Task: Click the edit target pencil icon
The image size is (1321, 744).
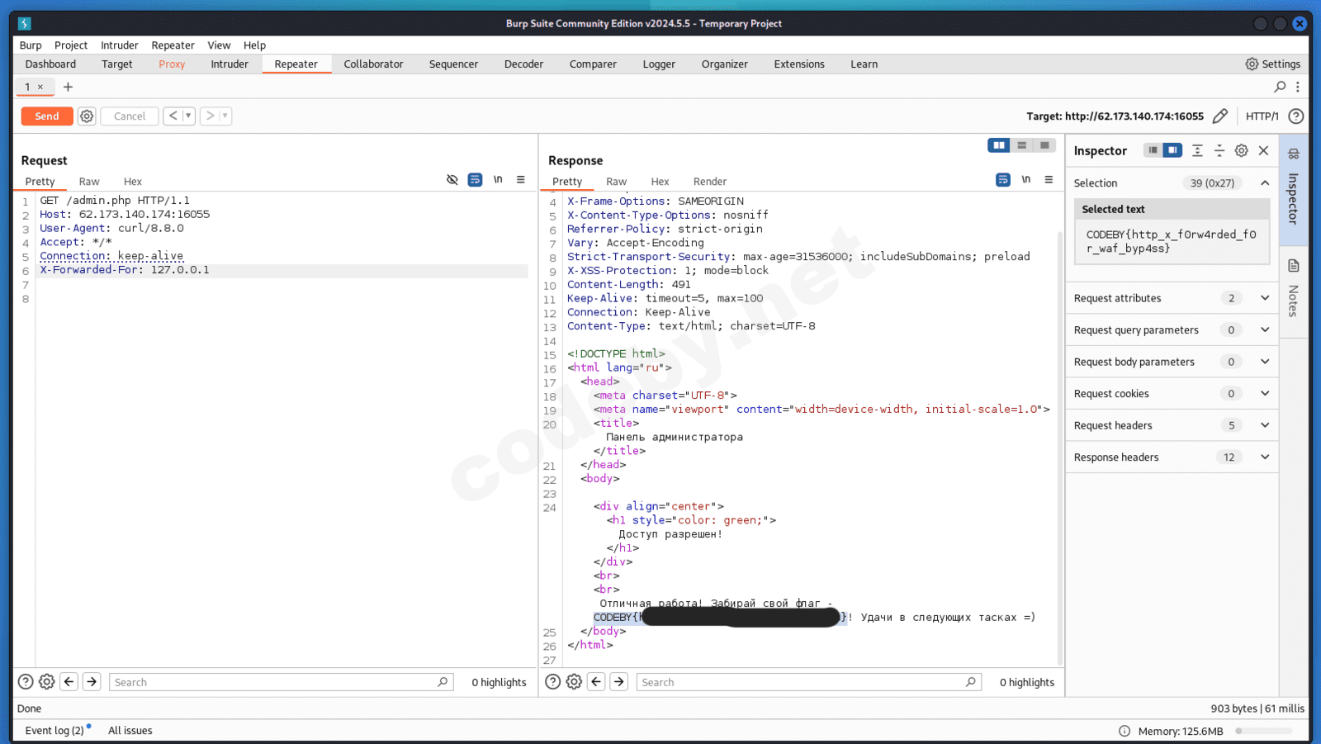Action: pos(1220,116)
